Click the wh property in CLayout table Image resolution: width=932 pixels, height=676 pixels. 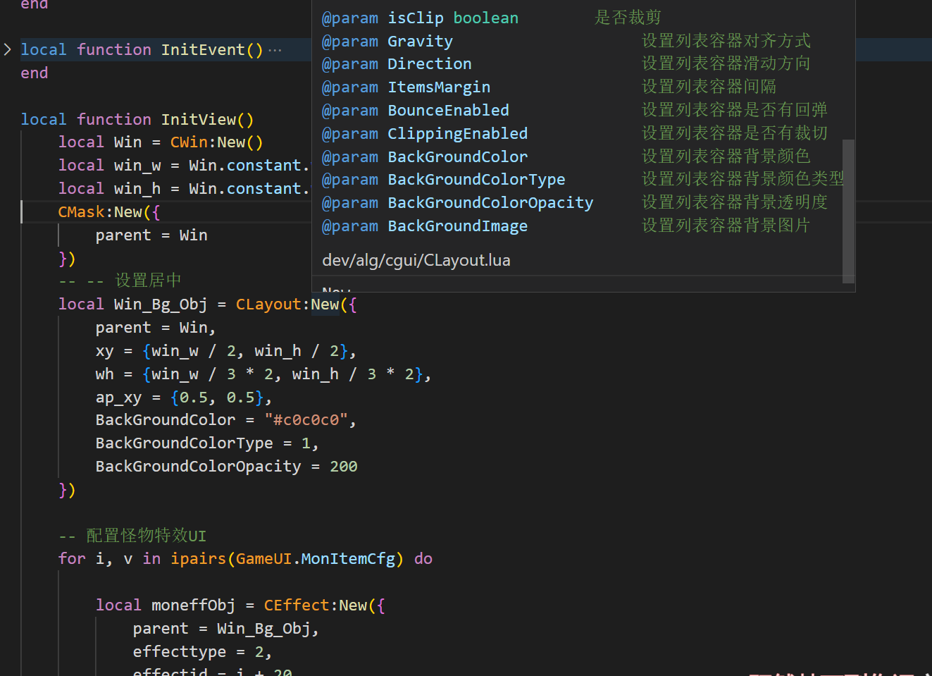click(x=105, y=374)
